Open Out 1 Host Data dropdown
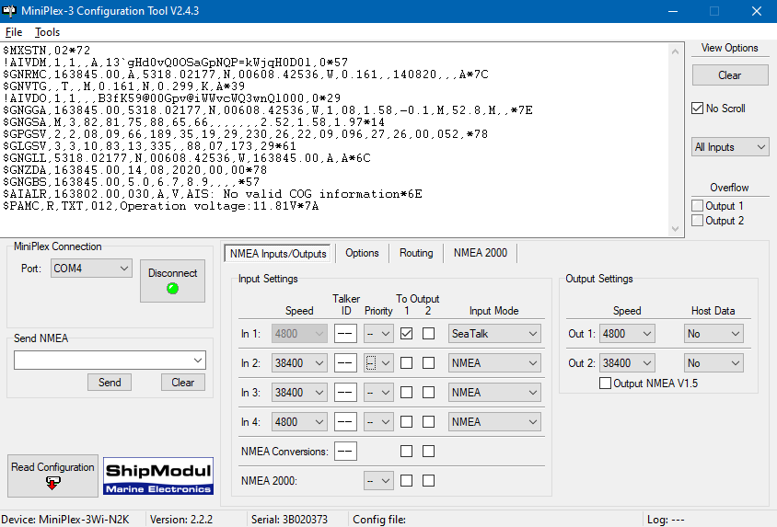Screen dimensions: 777x527 (x=713, y=334)
